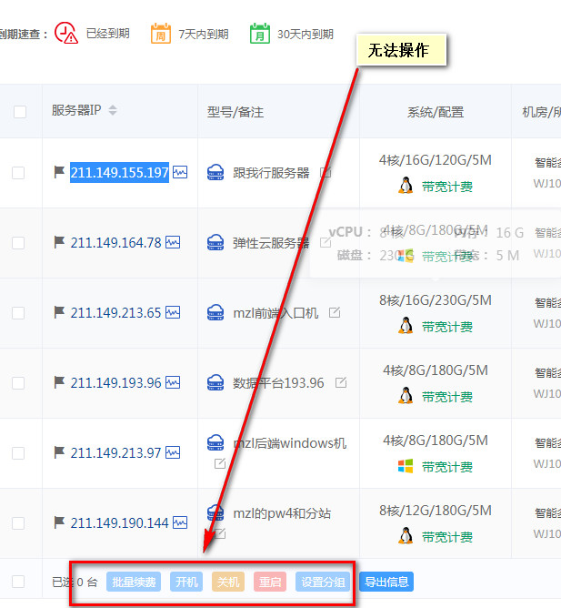Click the 批量续费 button

pyautogui.click(x=134, y=582)
